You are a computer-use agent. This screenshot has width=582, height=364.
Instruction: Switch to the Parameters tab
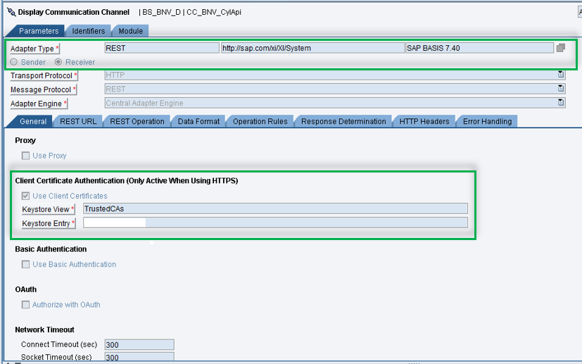click(39, 31)
